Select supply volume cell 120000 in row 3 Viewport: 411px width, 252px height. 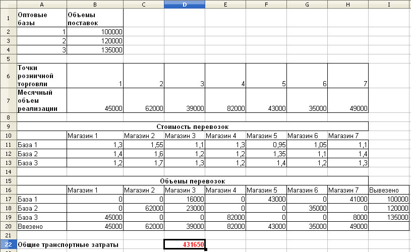[95, 41]
